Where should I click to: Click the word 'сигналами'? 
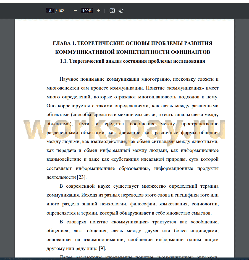pos(163,142)
